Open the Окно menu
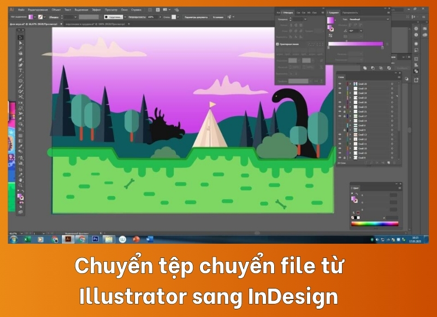 pos(124,9)
